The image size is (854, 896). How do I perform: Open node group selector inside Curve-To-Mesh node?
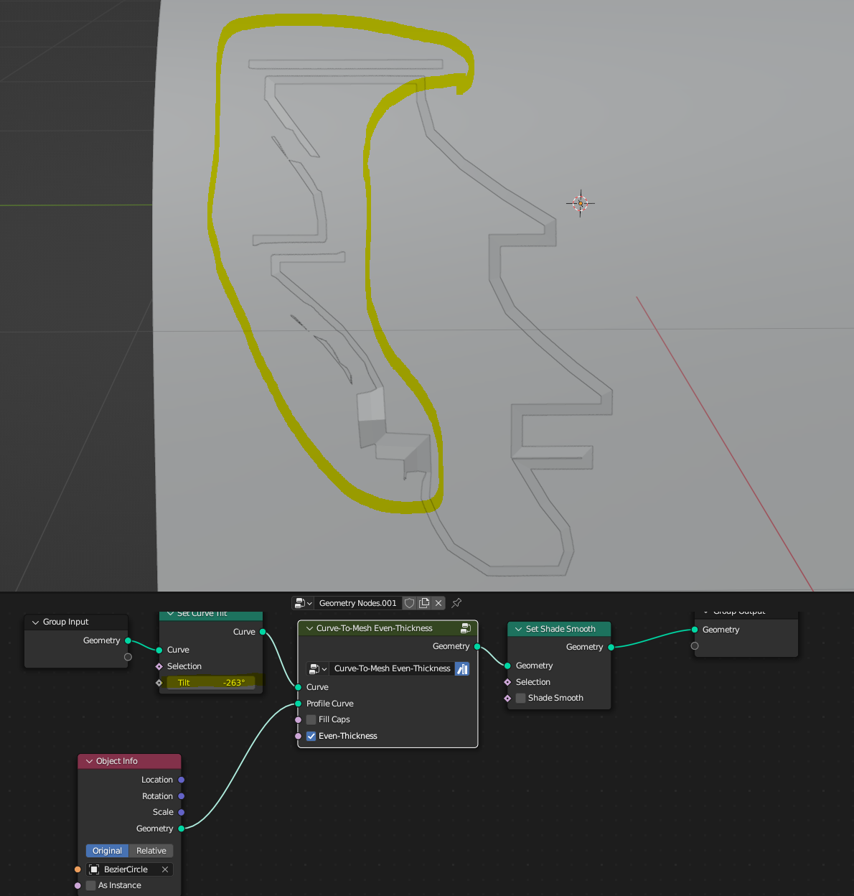[x=316, y=669]
